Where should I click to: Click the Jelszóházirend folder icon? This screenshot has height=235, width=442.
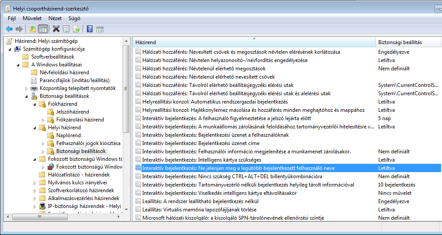coord(51,112)
